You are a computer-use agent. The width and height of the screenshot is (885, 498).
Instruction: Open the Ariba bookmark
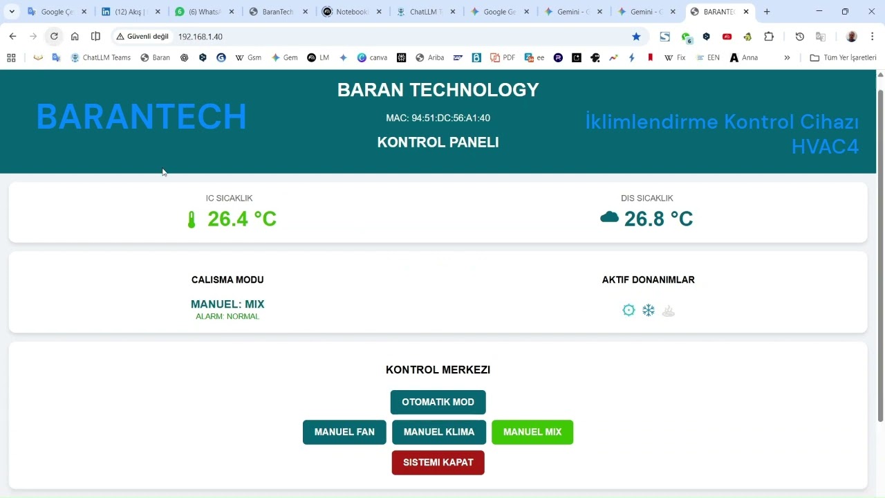click(x=430, y=58)
